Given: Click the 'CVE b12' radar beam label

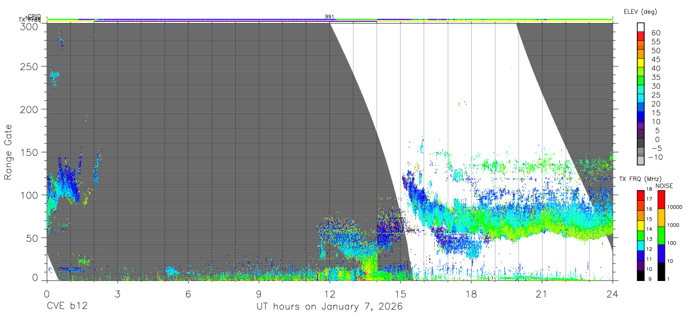Looking at the screenshot, I should tap(66, 307).
